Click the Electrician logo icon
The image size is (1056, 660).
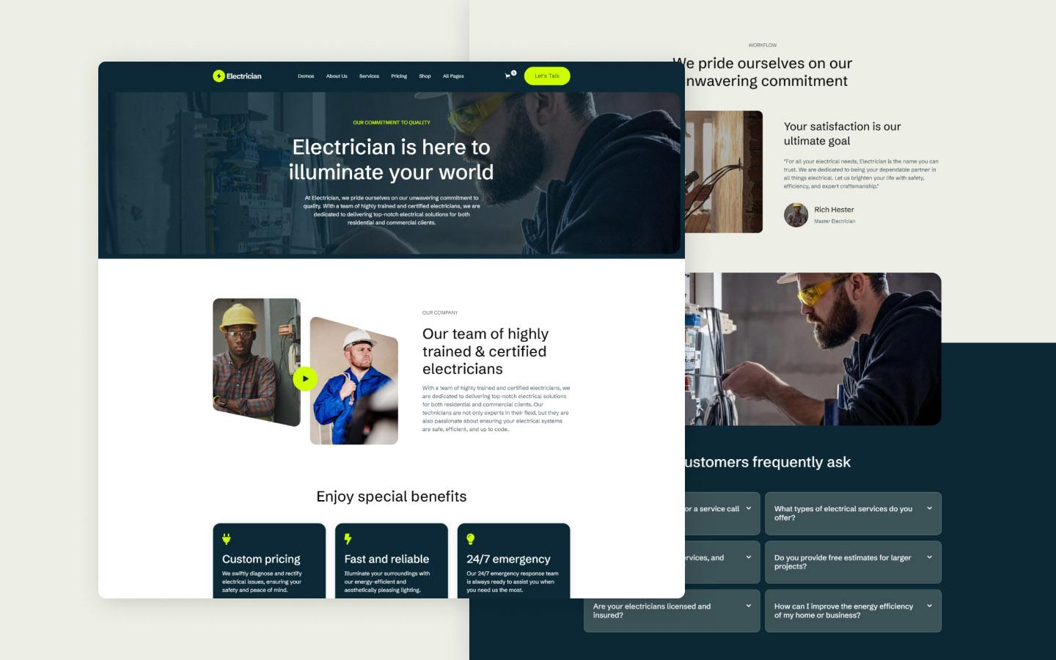[x=219, y=76]
